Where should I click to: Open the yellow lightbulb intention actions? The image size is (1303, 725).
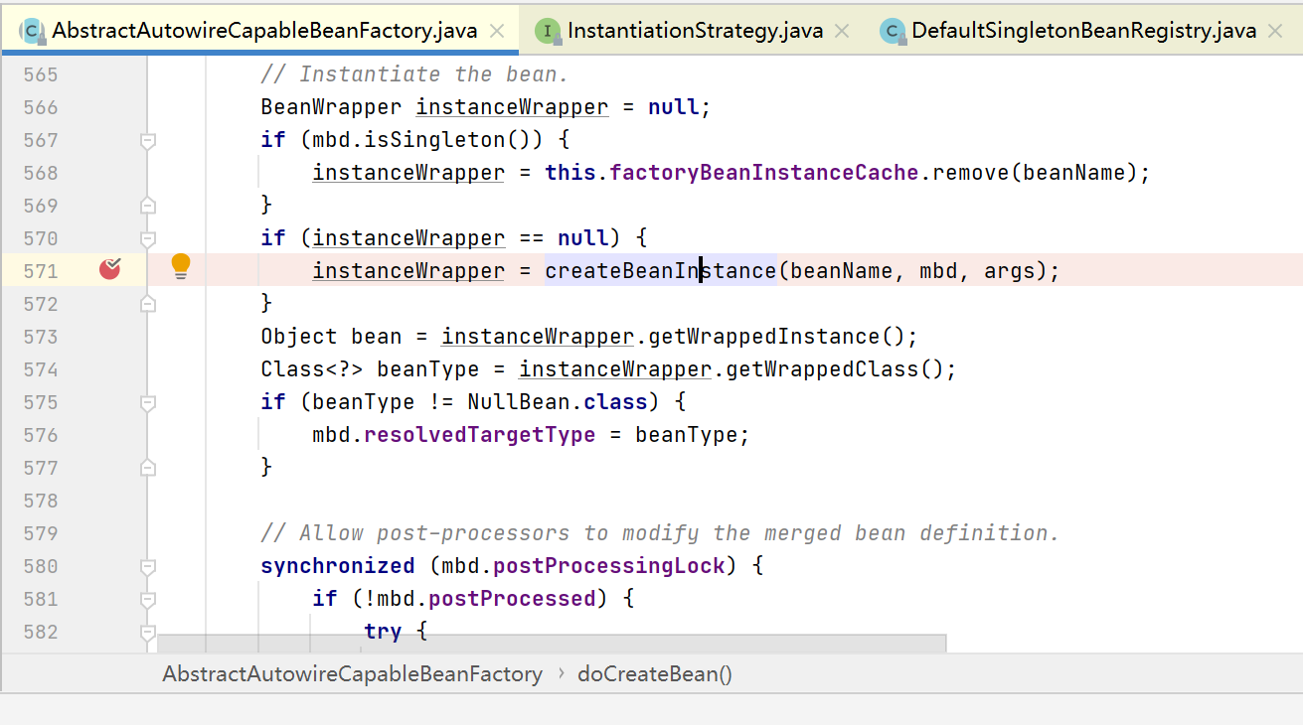coord(180,266)
